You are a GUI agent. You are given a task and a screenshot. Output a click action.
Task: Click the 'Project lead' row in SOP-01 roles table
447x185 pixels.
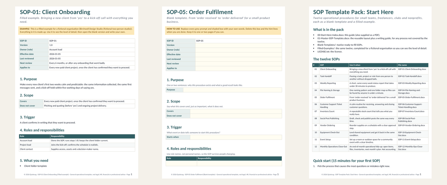click(x=77, y=145)
